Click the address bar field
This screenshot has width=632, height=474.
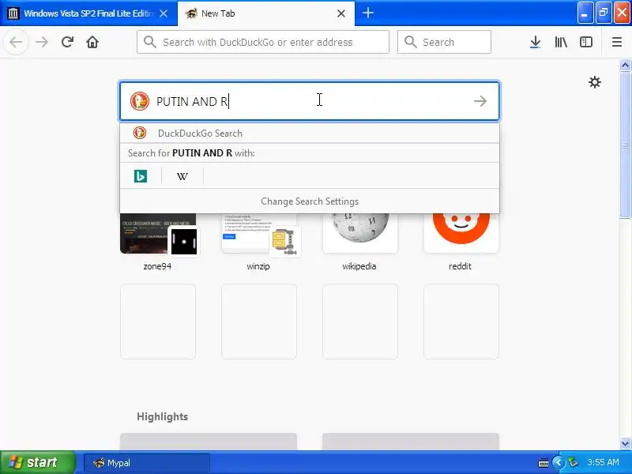pyautogui.click(x=263, y=42)
